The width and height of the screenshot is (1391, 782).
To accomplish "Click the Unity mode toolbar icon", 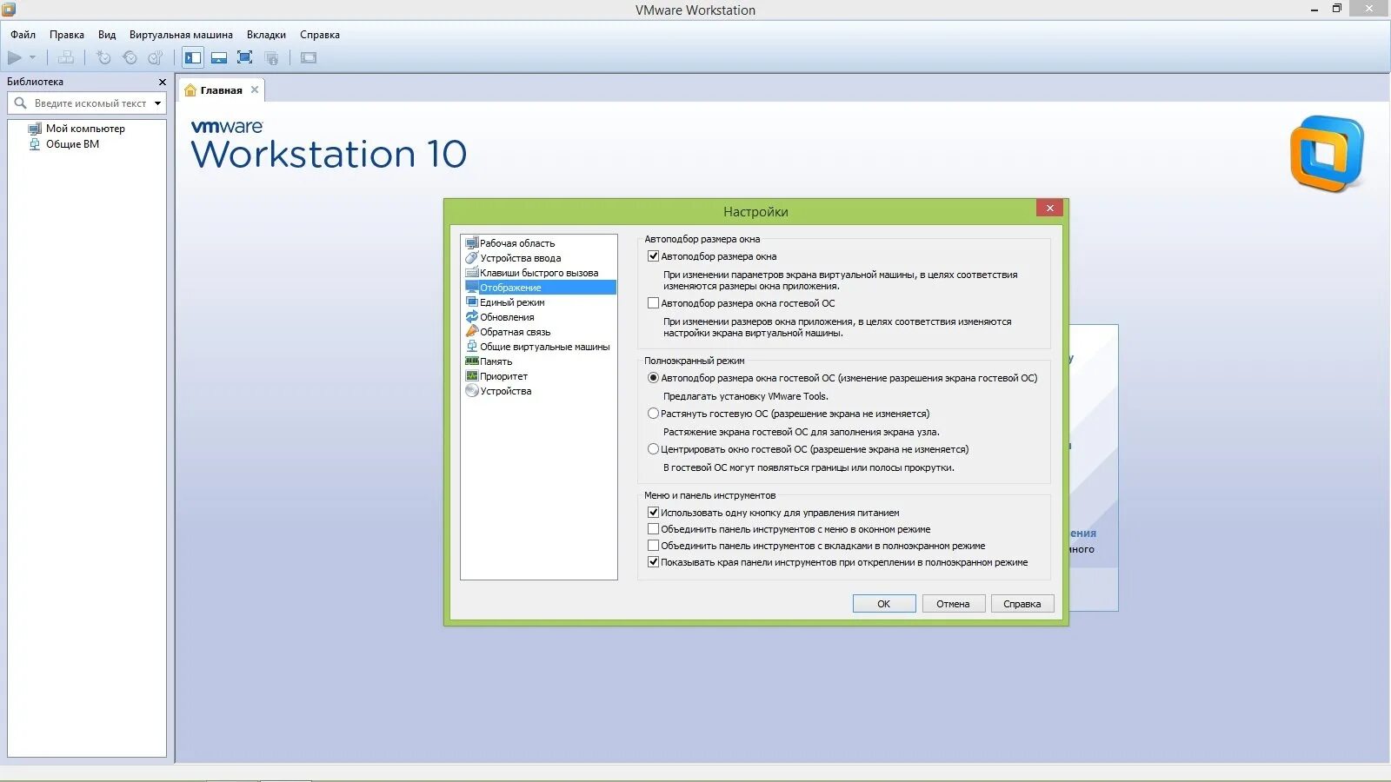I will click(x=272, y=57).
